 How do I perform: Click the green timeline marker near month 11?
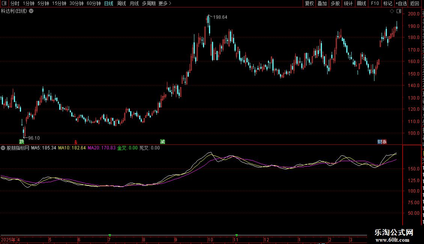click(x=237, y=235)
